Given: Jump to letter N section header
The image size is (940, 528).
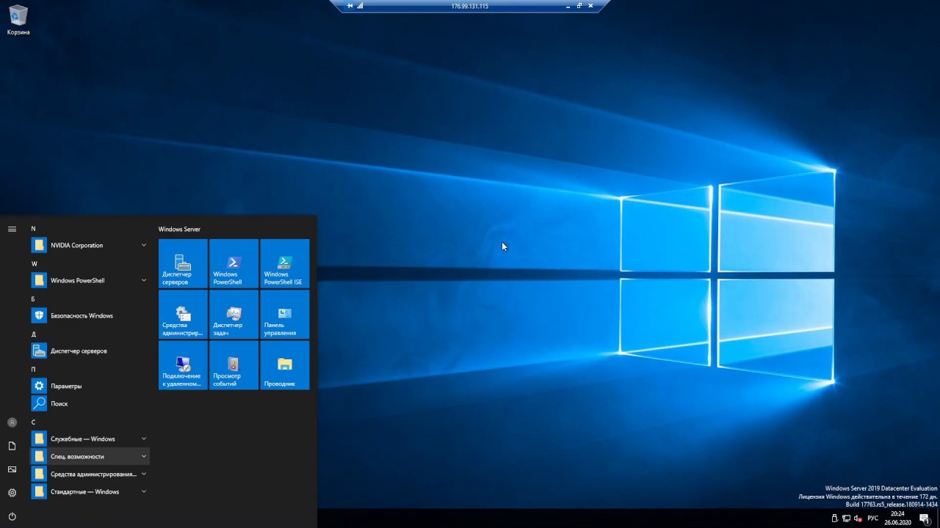Looking at the screenshot, I should [33, 229].
